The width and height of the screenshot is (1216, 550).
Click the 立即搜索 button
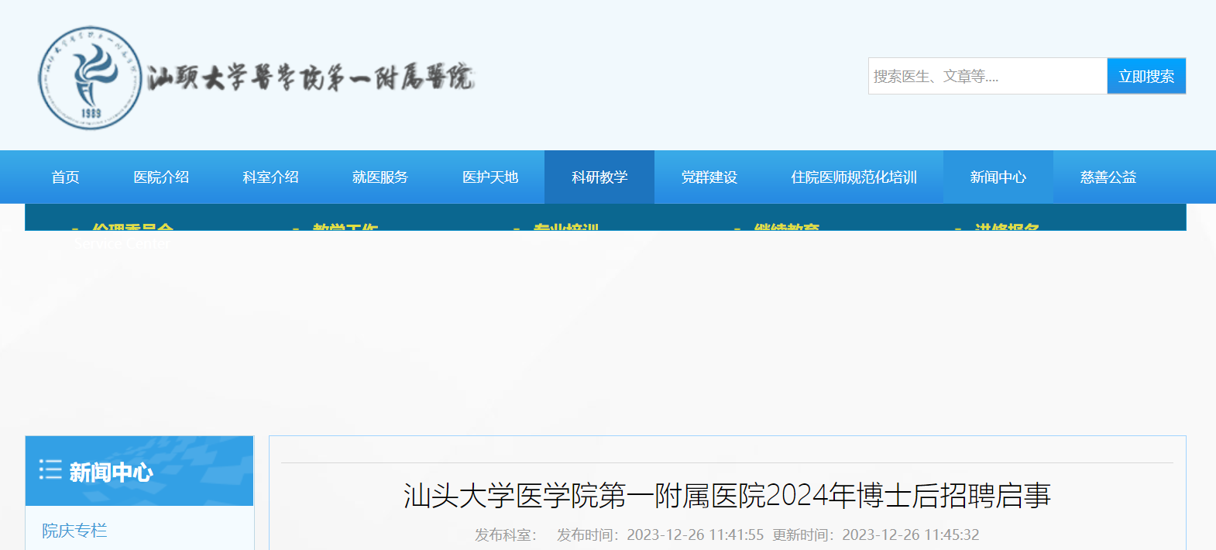[1146, 76]
